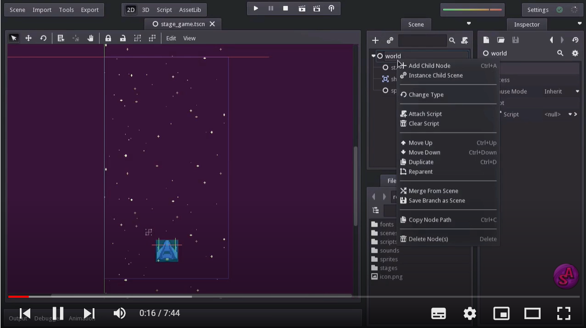The height and width of the screenshot is (328, 586).
Task: Select the arrow Select Mode tool
Action: 14,38
